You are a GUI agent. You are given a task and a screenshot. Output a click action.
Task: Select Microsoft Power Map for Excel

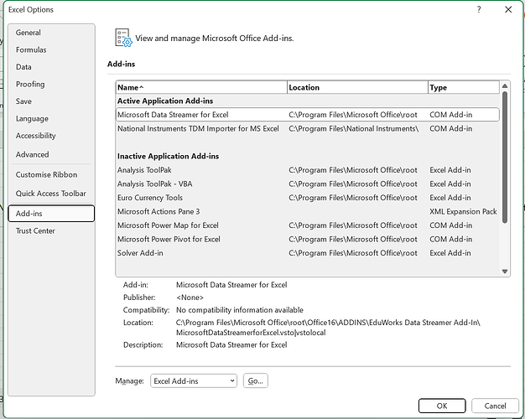click(x=307, y=225)
